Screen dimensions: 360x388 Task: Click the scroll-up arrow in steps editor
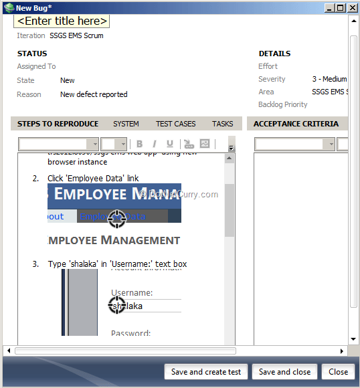(230, 158)
